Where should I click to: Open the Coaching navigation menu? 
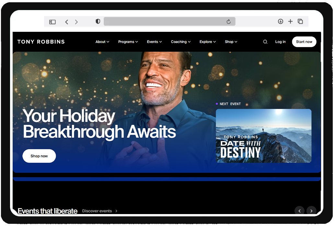pyautogui.click(x=181, y=42)
